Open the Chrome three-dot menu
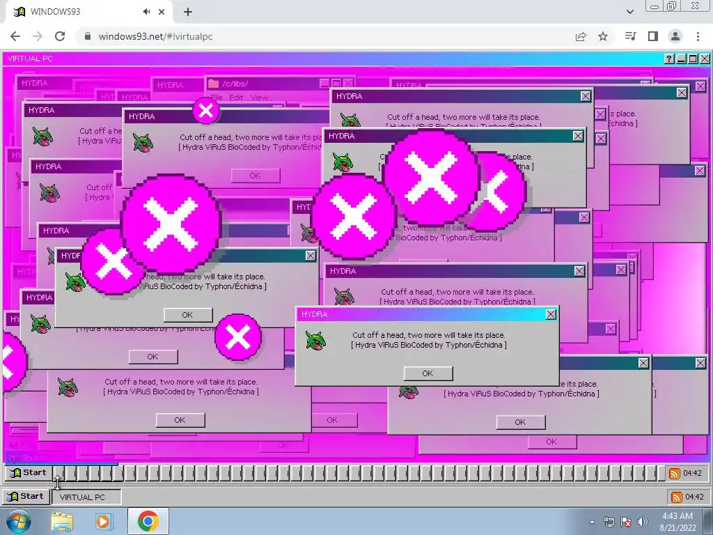The height and width of the screenshot is (535, 713). [x=698, y=36]
